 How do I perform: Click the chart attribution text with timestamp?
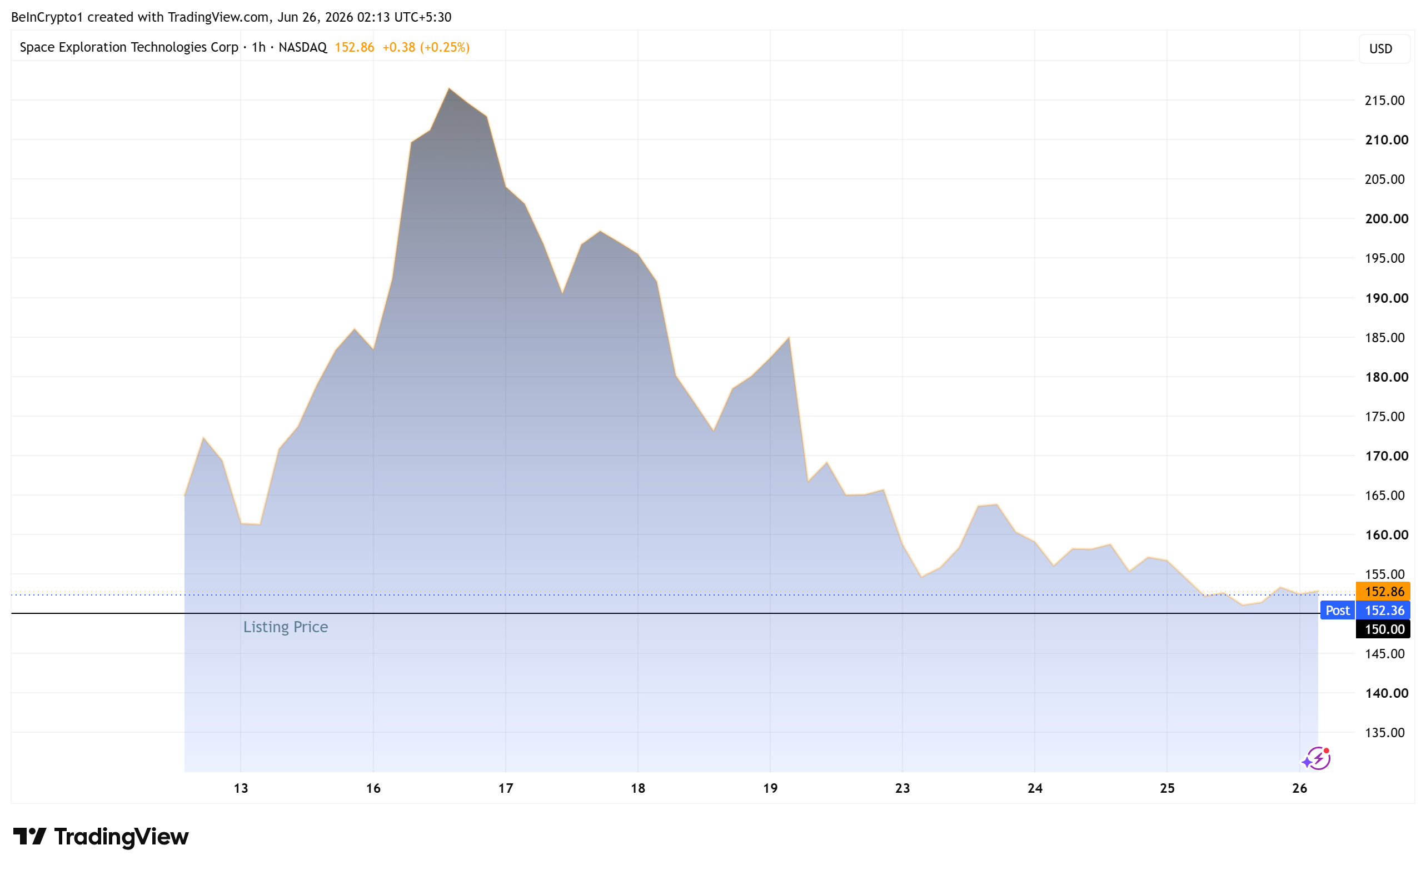232,17
